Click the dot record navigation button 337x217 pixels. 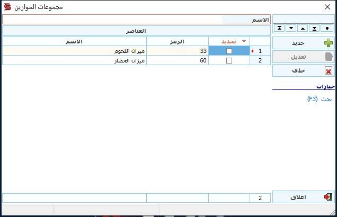tap(327, 28)
